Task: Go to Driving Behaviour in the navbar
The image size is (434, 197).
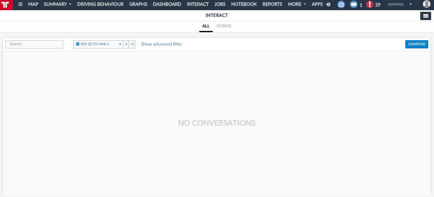Action: click(100, 4)
